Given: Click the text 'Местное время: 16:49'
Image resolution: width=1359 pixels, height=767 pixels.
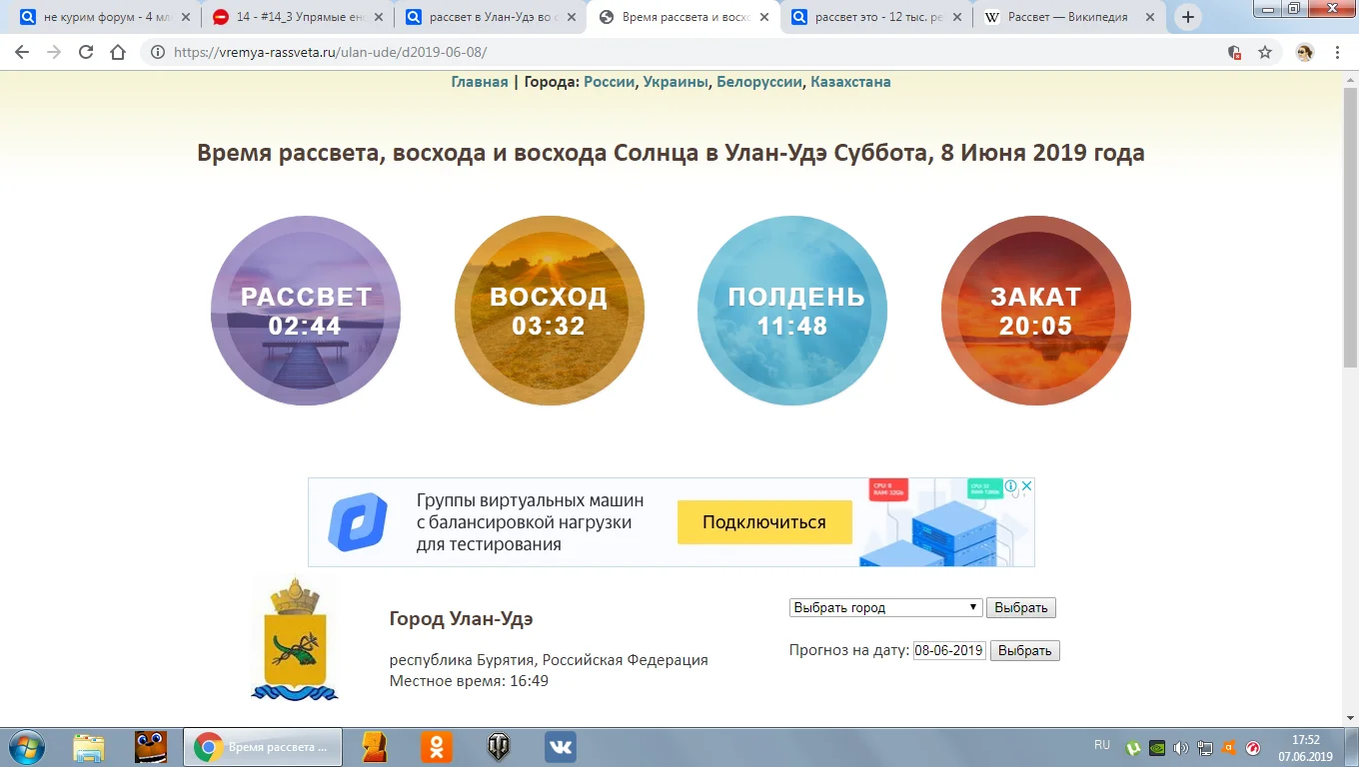Looking at the screenshot, I should tap(469, 681).
